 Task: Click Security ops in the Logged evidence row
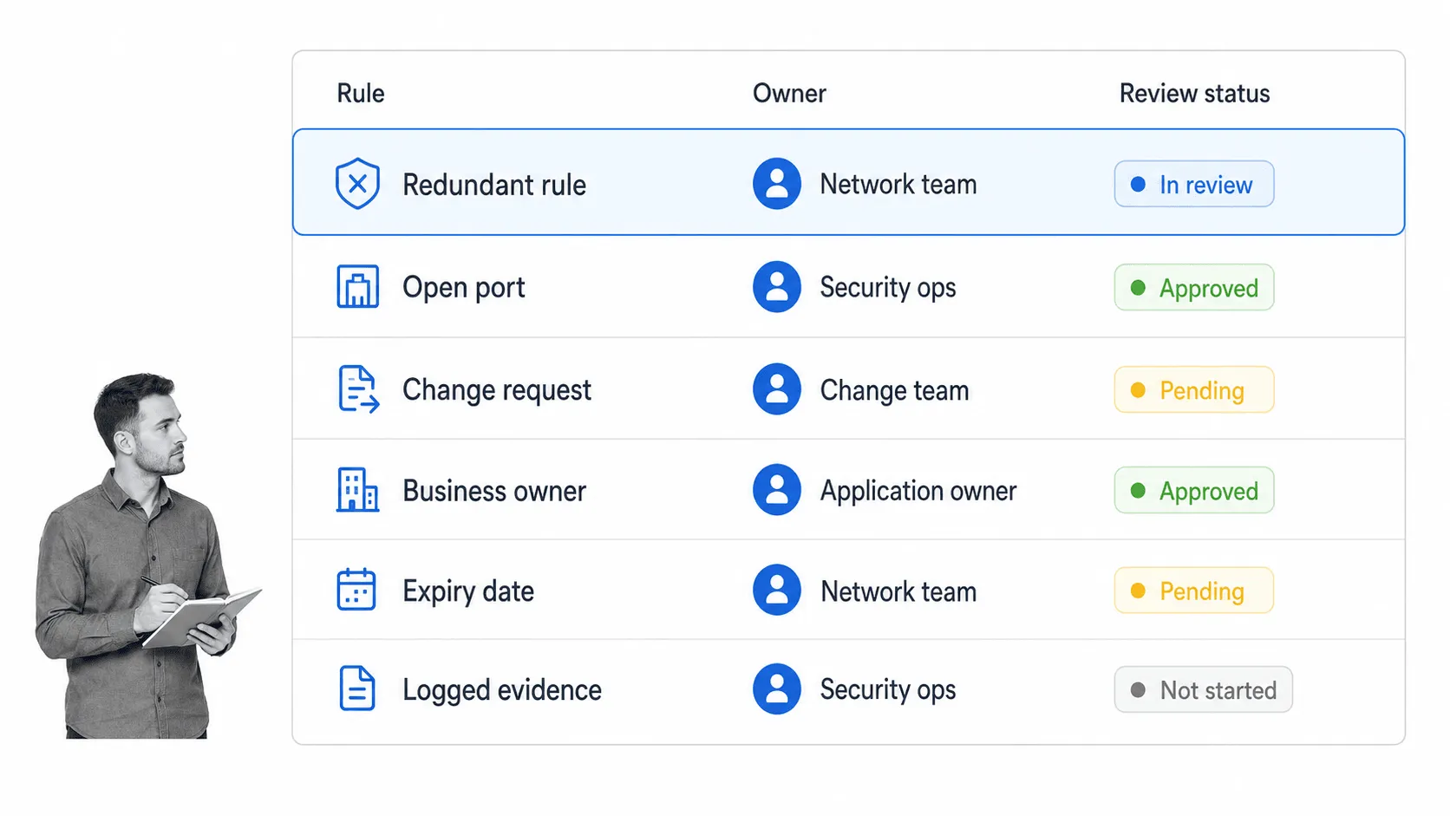(888, 690)
